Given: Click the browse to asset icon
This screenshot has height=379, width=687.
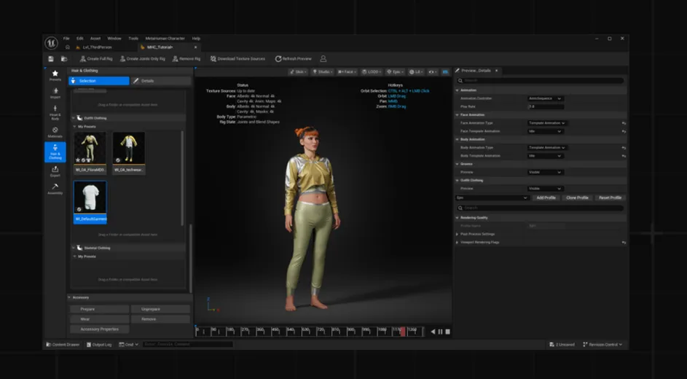Looking at the screenshot, I should click(x=64, y=59).
